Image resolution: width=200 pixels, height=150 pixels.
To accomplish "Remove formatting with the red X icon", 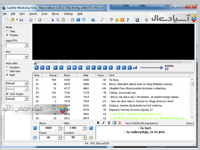I will (120, 123).
